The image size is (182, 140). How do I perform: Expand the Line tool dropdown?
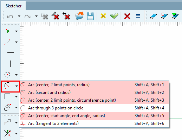pyautogui.click(x=16, y=42)
